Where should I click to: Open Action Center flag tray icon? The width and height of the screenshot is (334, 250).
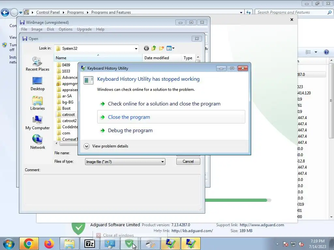coord(285,244)
